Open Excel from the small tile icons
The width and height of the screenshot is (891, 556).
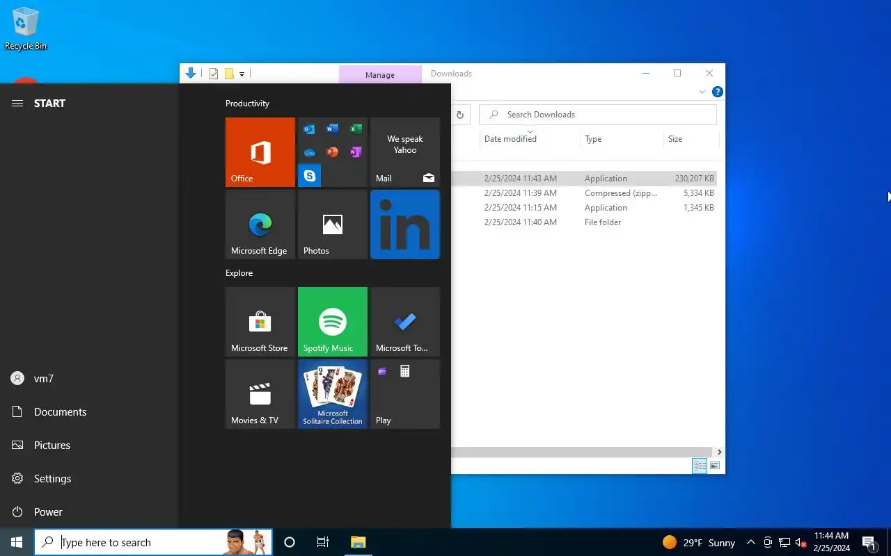click(x=356, y=129)
